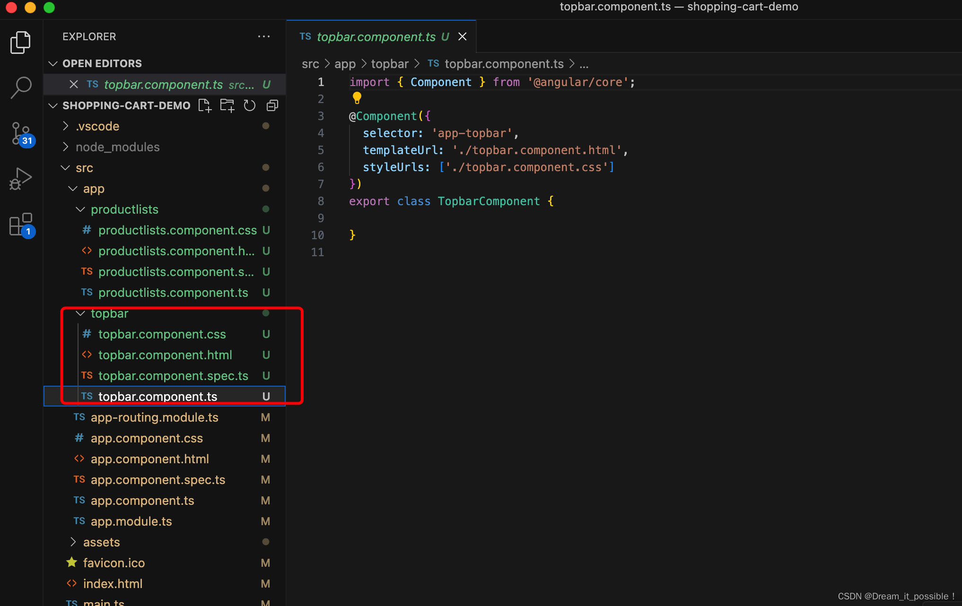
Task: Collapse the topbar folder
Action: coord(79,313)
